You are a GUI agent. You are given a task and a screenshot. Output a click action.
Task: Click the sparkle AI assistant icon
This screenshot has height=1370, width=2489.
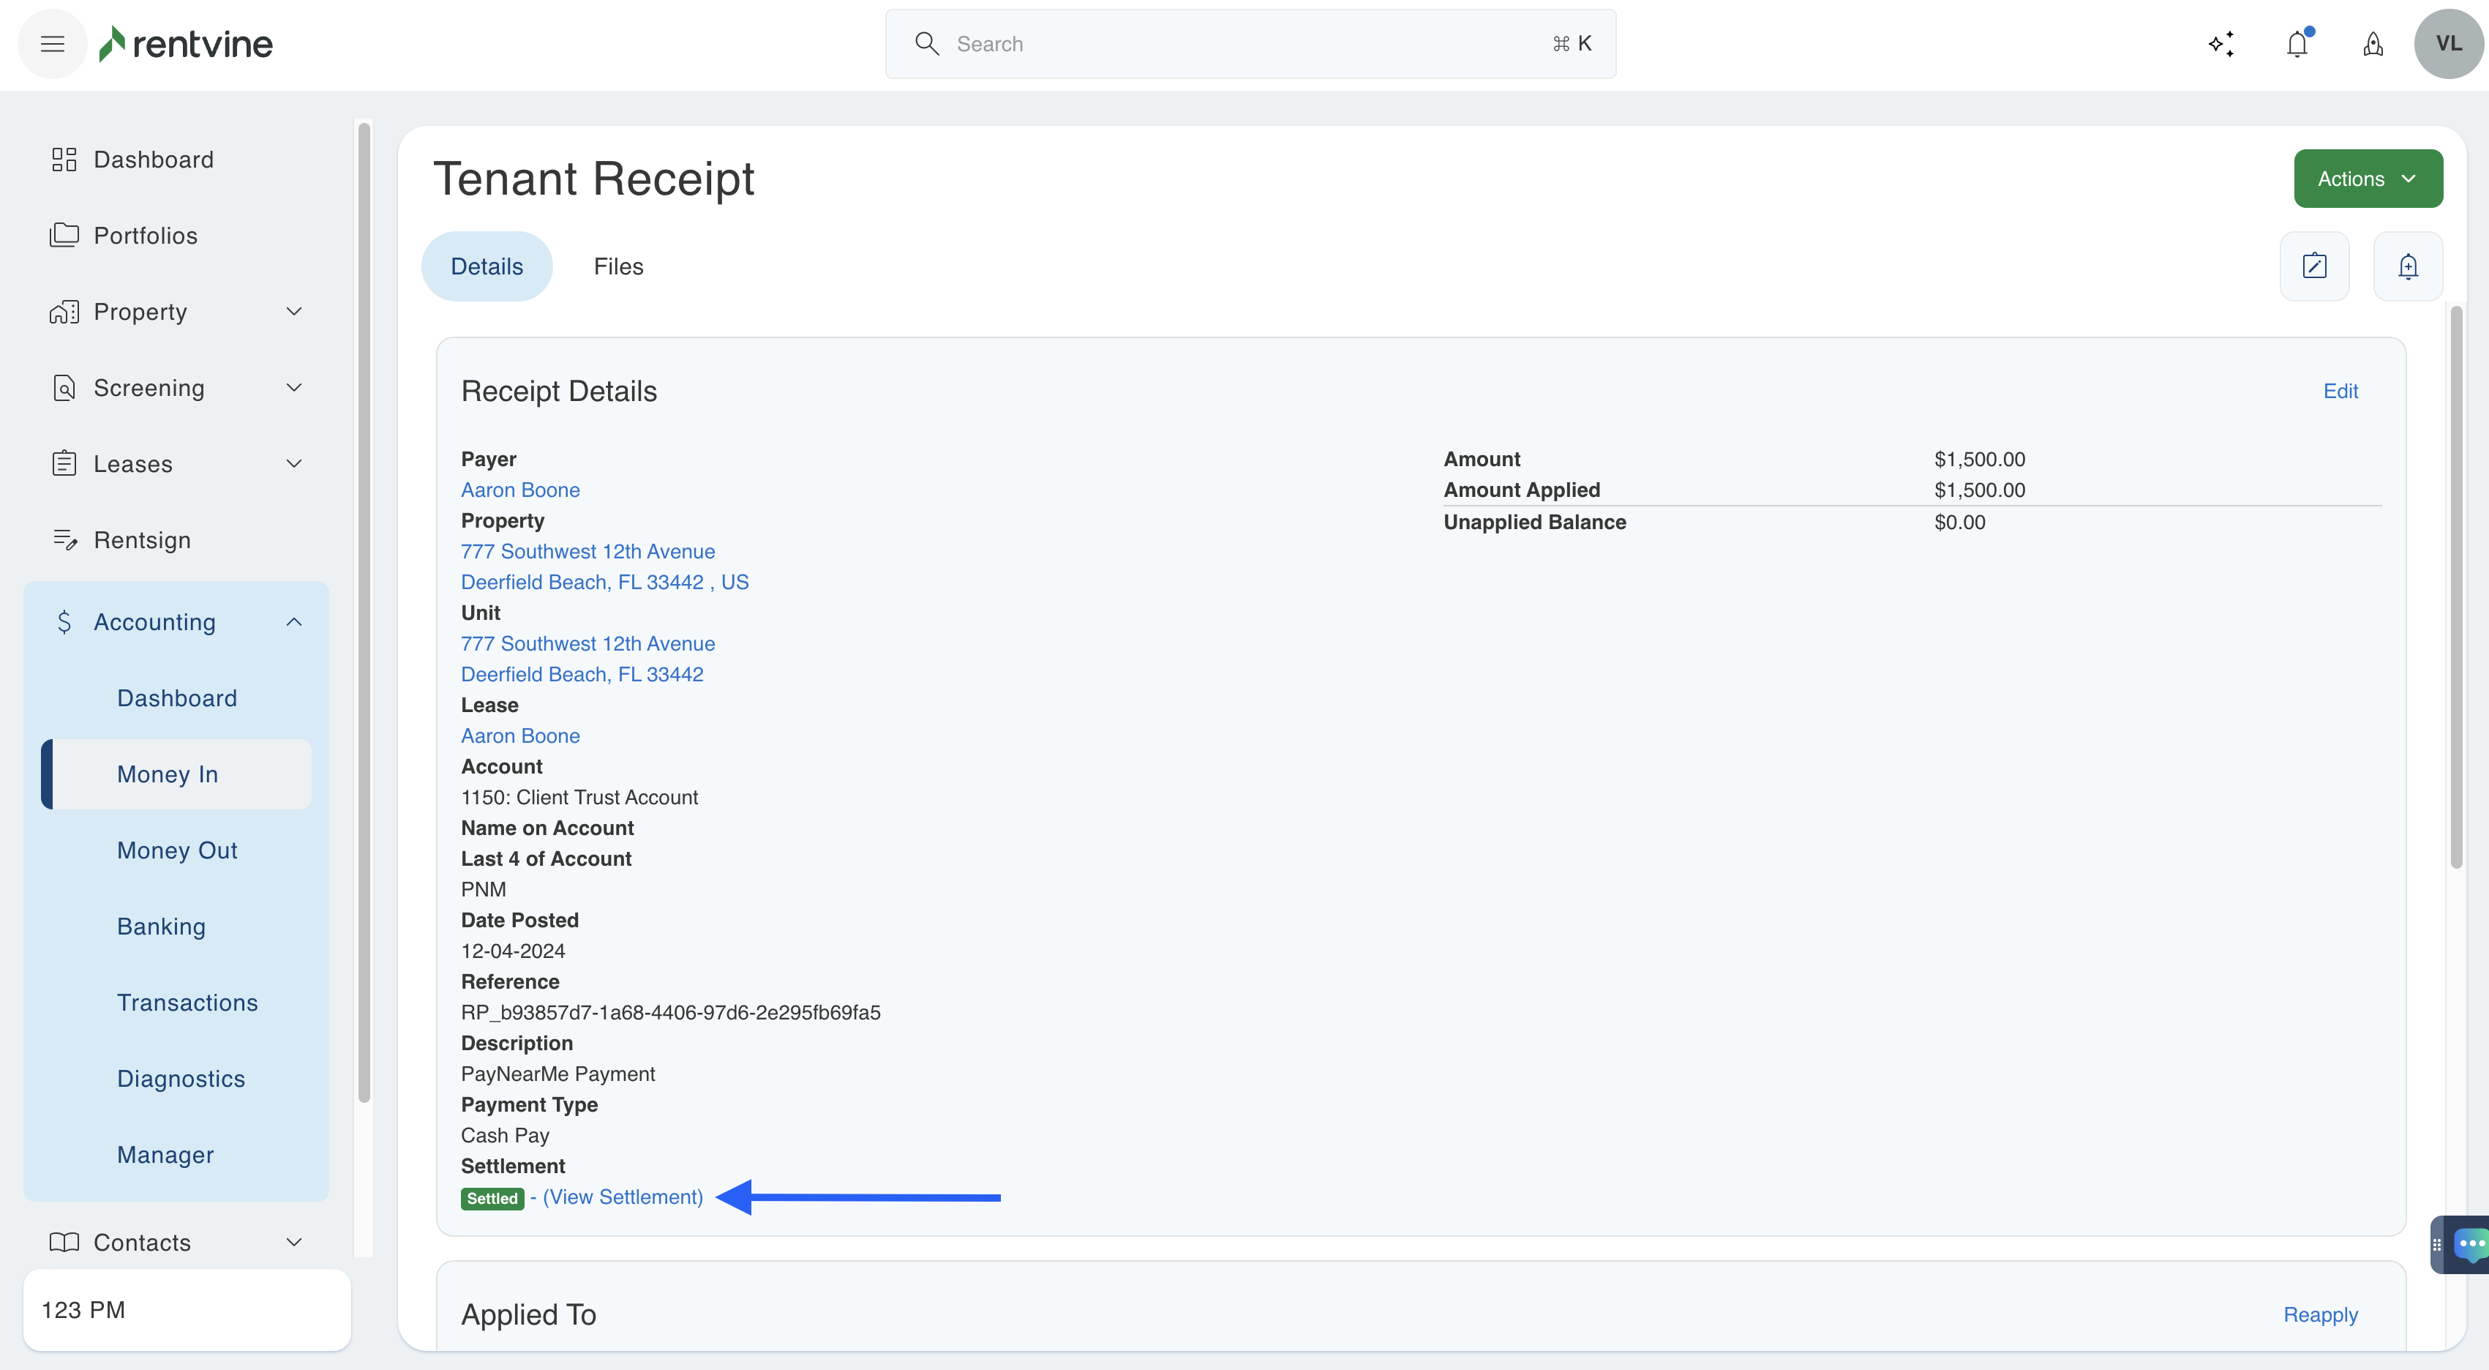[2220, 43]
